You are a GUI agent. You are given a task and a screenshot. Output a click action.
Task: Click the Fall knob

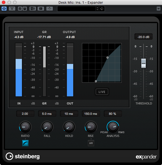click(x=47, y=127)
